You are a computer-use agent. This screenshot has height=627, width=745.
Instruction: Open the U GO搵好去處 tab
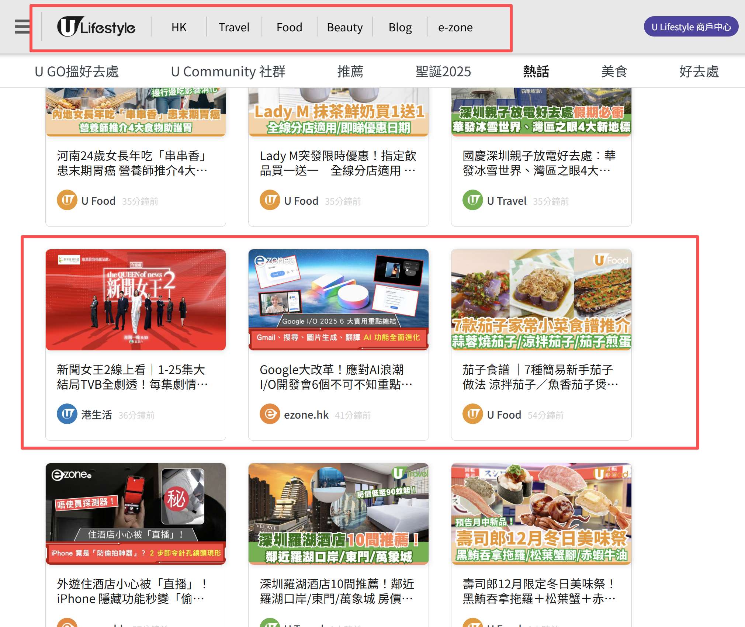click(x=77, y=72)
